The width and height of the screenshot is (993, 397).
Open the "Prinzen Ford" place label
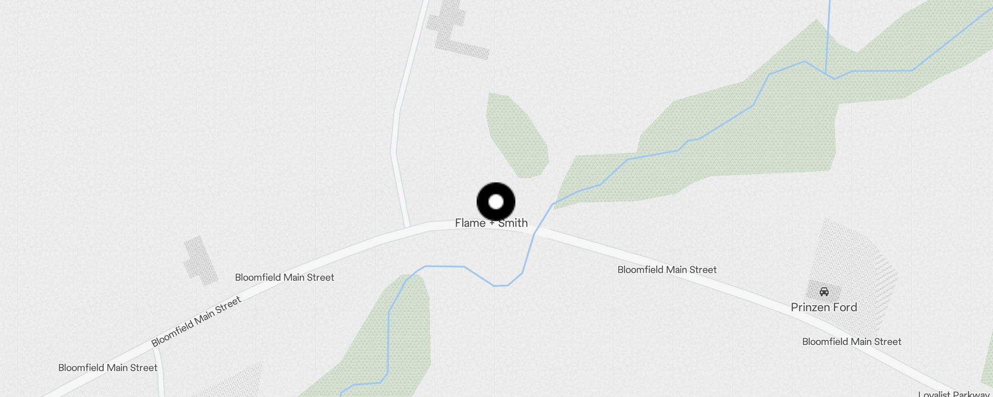click(824, 307)
